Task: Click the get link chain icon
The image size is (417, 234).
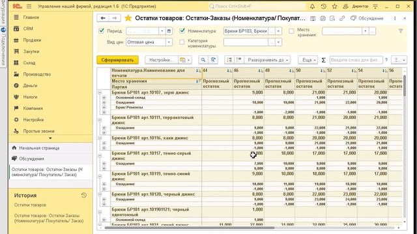Action: tap(342, 18)
